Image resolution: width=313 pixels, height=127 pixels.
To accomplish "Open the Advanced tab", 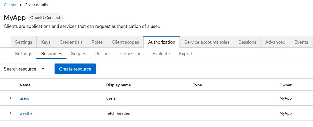I will pos(275,42).
